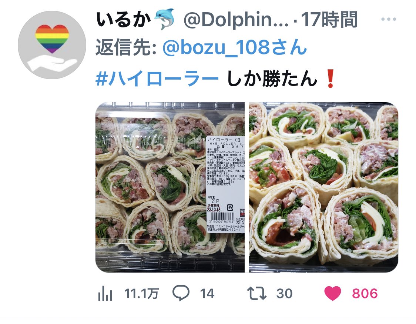Open the #ハイローラー hashtag link
This screenshot has height=324, width=416.
(157, 79)
